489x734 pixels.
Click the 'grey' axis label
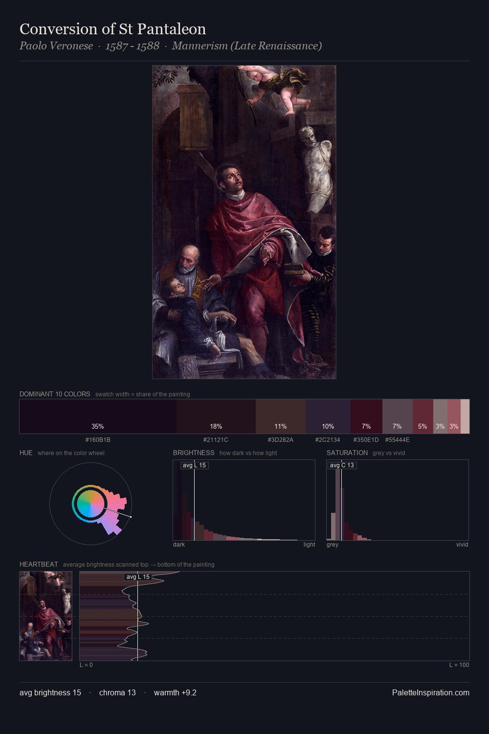(333, 545)
